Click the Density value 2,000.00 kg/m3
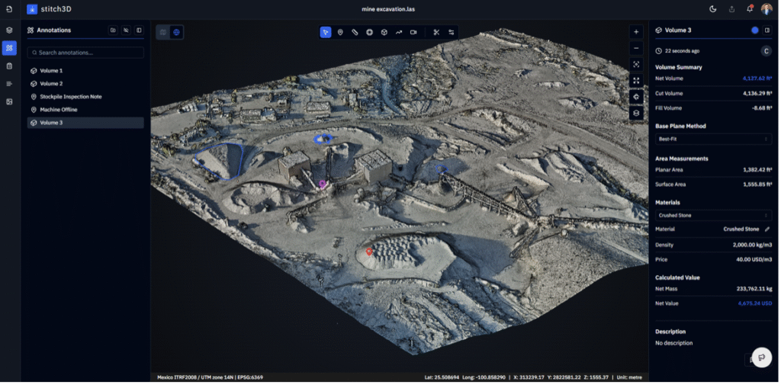781x388 pixels. 753,245
